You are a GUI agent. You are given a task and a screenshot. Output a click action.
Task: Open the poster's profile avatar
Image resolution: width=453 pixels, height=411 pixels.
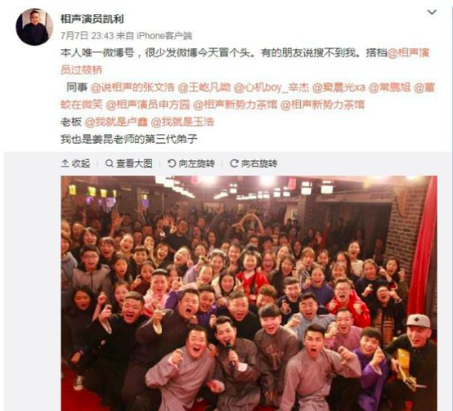(x=34, y=27)
